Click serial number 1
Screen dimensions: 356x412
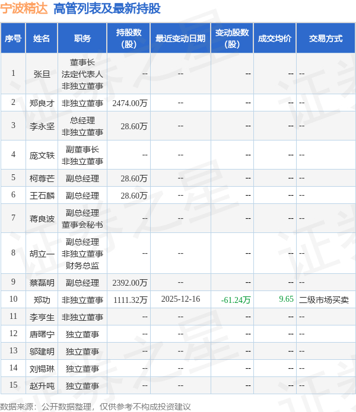click(x=14, y=73)
